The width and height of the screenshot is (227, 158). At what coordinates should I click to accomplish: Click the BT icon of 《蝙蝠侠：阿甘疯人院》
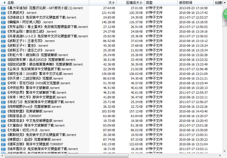point(3,22)
